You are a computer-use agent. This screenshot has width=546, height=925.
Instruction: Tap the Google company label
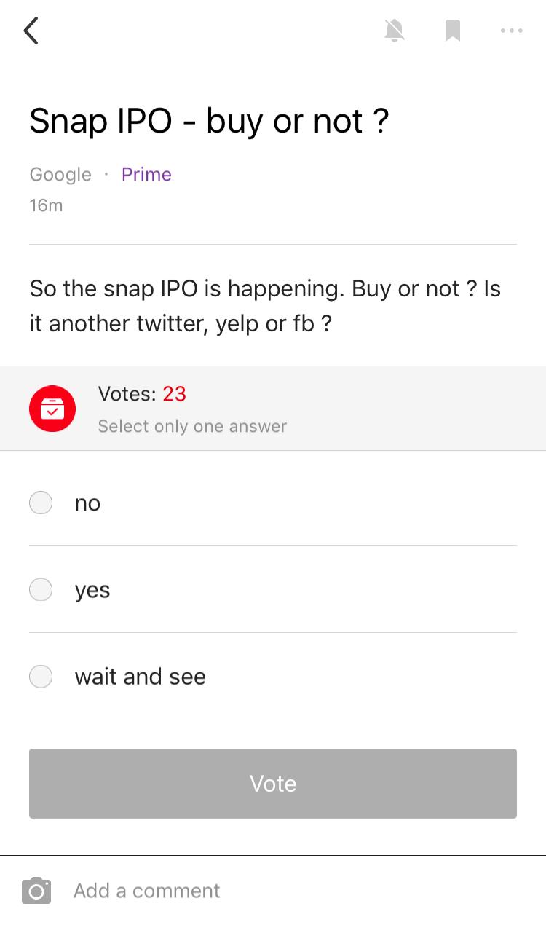pyautogui.click(x=60, y=175)
